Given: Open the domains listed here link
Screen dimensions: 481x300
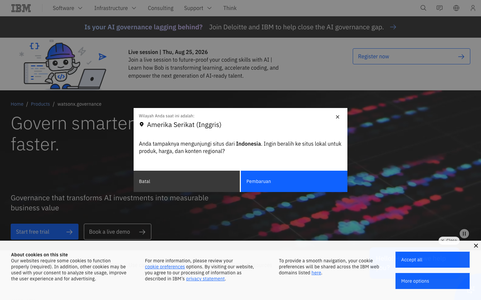Looking at the screenshot, I should click(316, 273).
